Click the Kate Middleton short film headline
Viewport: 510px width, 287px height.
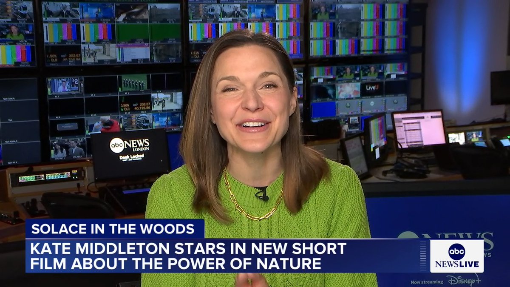click(x=189, y=256)
